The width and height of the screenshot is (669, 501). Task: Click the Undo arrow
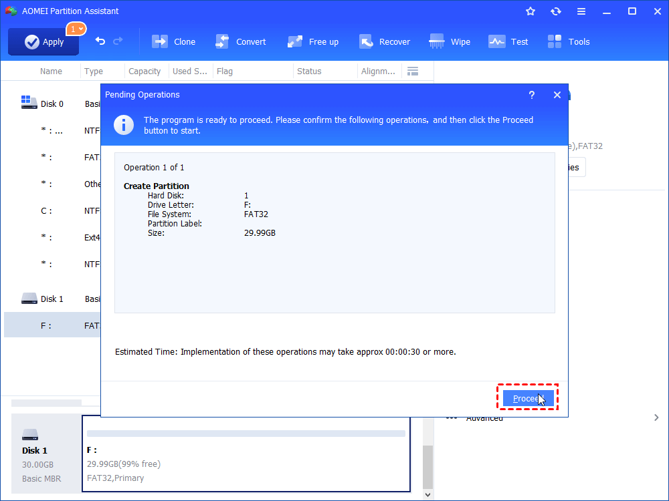98,41
